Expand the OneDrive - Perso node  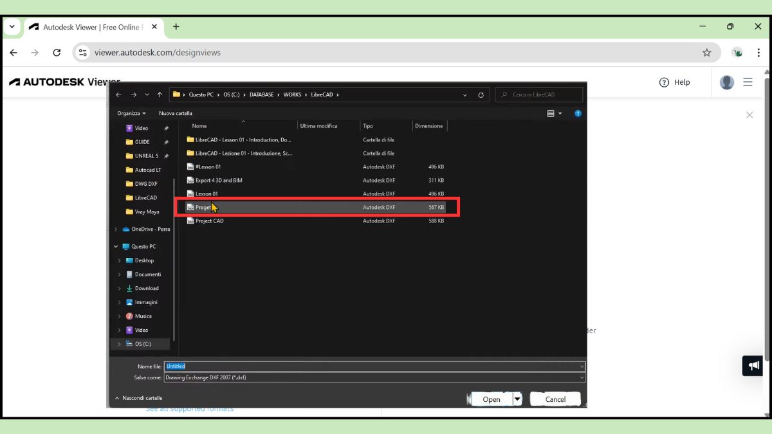click(116, 229)
